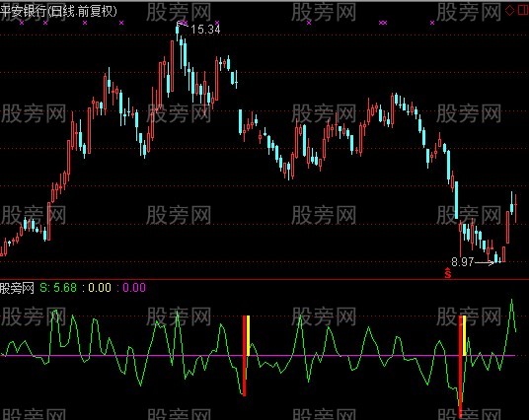
Task: Click the 15.34 high price label
Action: pyautogui.click(x=205, y=30)
